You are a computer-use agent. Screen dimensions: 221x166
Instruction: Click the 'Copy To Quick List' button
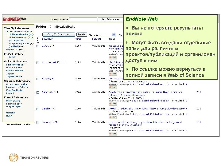click(x=59, y=34)
